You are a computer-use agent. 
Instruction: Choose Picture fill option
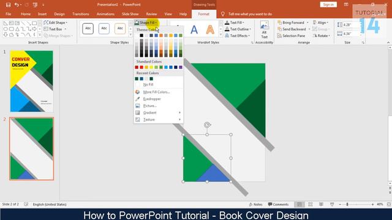click(x=158, y=106)
